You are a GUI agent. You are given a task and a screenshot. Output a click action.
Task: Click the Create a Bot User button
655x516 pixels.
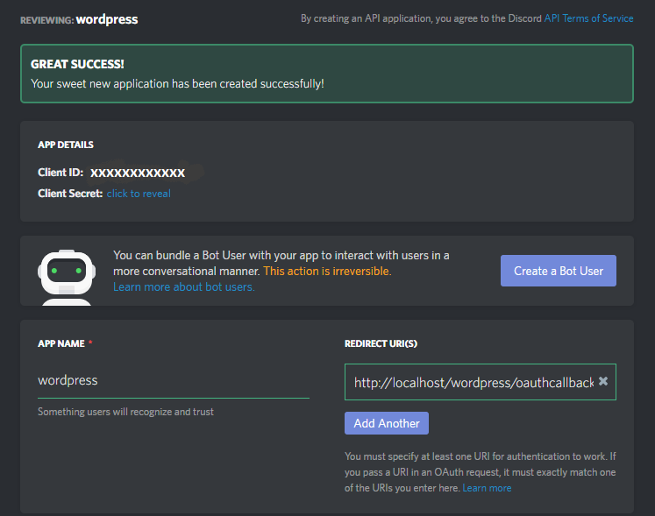(x=558, y=271)
